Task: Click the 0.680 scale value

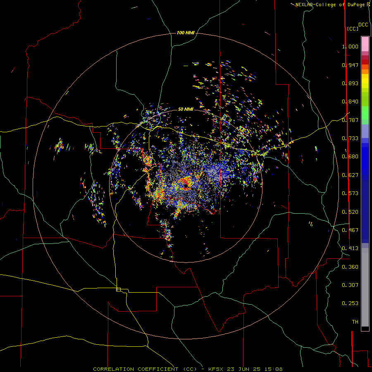Action: 350,157
